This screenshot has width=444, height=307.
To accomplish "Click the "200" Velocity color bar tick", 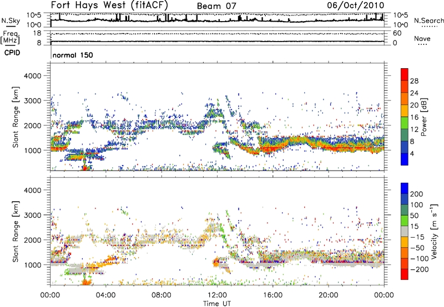I will point(417,194).
